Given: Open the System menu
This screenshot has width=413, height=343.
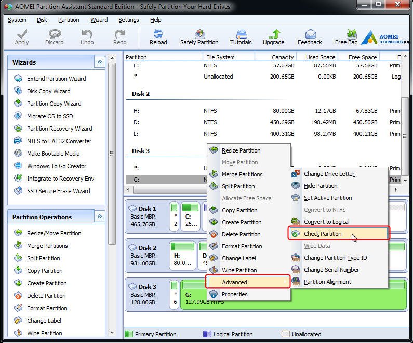Looking at the screenshot, I should [17, 20].
